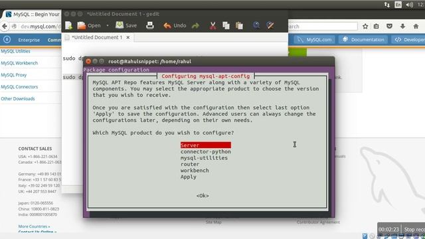Open the More Countries link
The width and height of the screenshot is (425, 239).
pyautogui.click(x=34, y=226)
